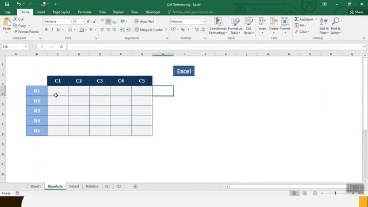This screenshot has height=207, width=368.
Task: Toggle Center horizontal alignment
Action: tap(108, 30)
